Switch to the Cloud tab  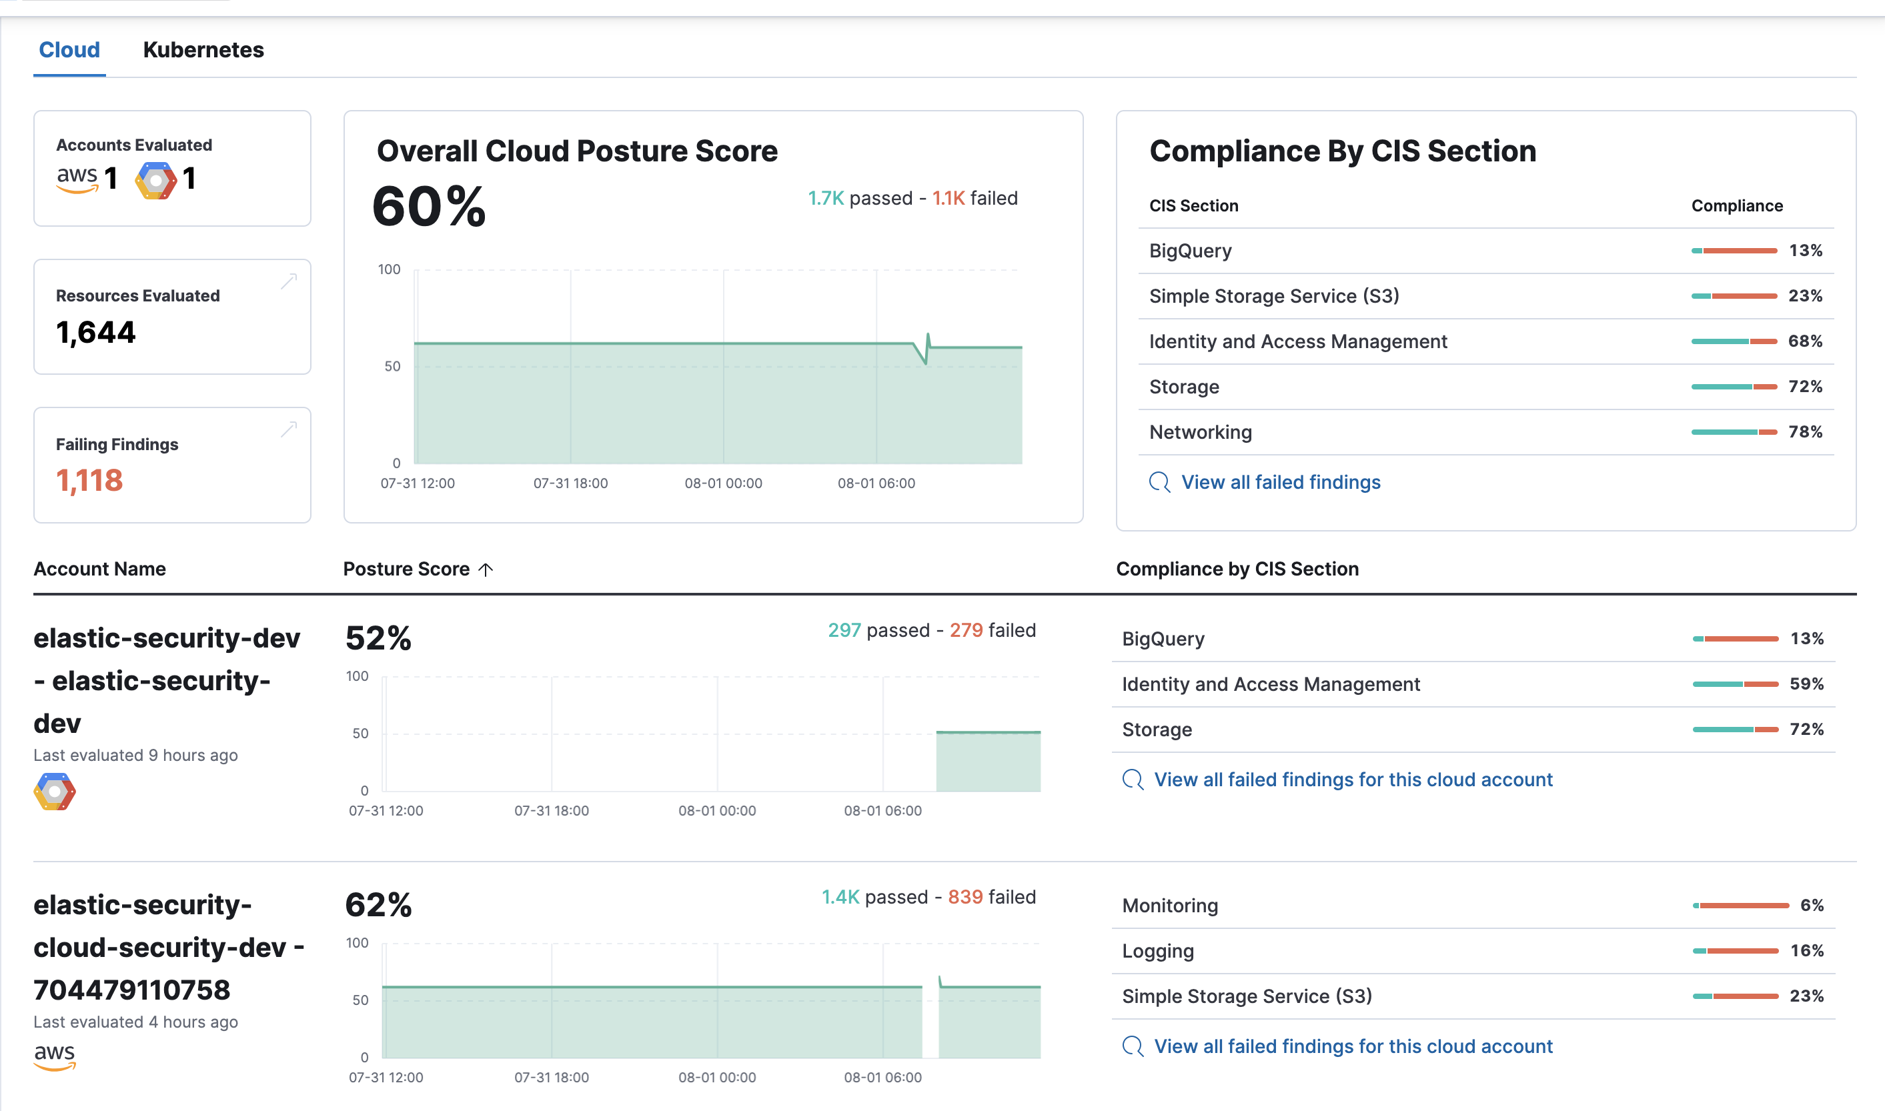pos(69,49)
